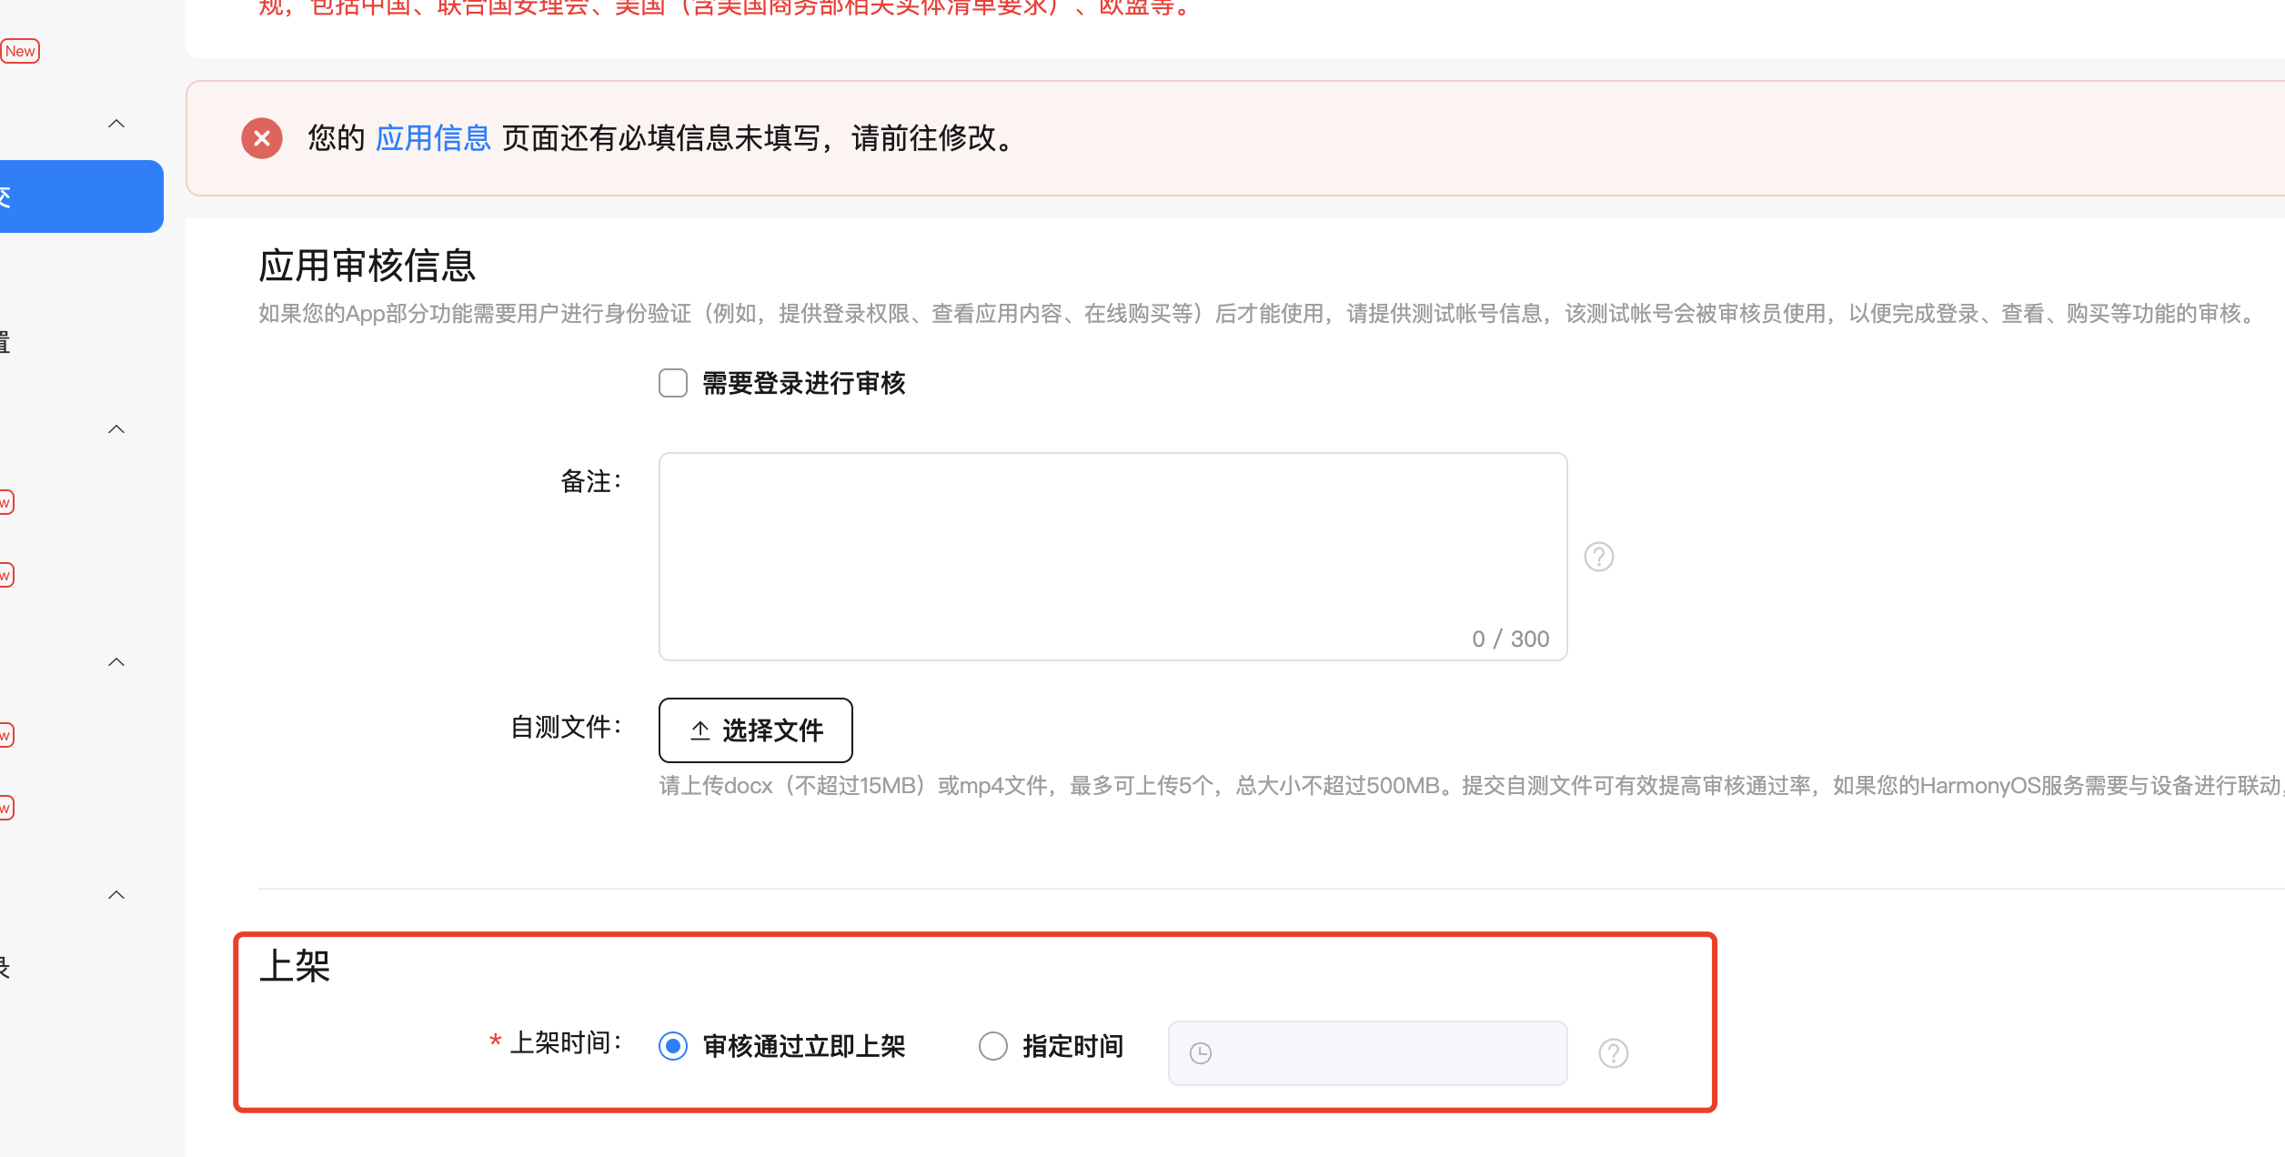Click the fully visible New badge in sidebar
Viewport: 2285px width, 1157px height.
[x=20, y=51]
